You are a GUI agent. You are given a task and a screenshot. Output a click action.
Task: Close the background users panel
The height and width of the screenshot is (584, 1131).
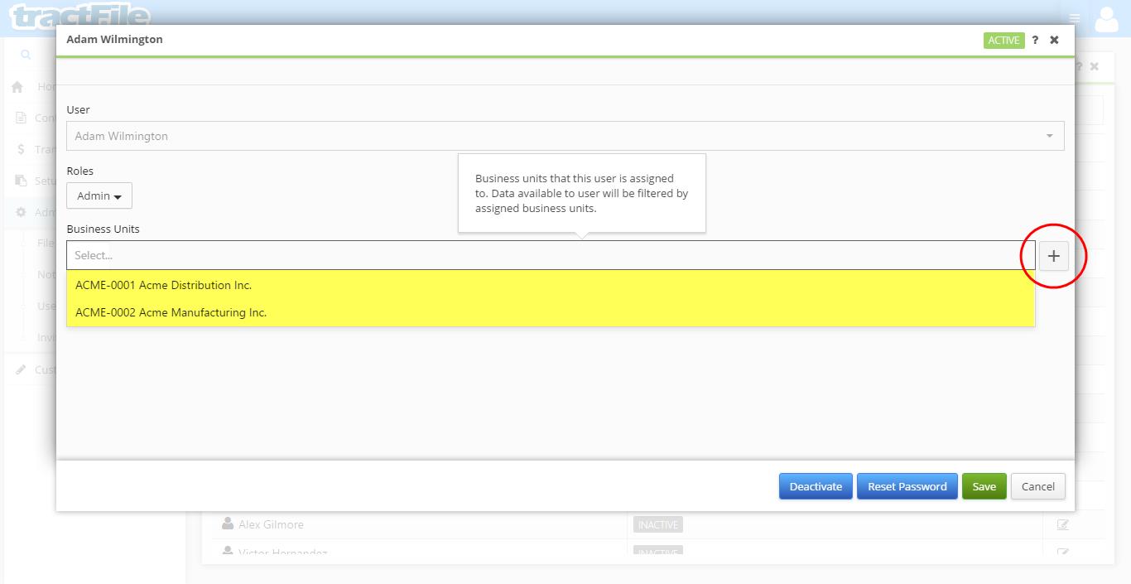click(1095, 66)
